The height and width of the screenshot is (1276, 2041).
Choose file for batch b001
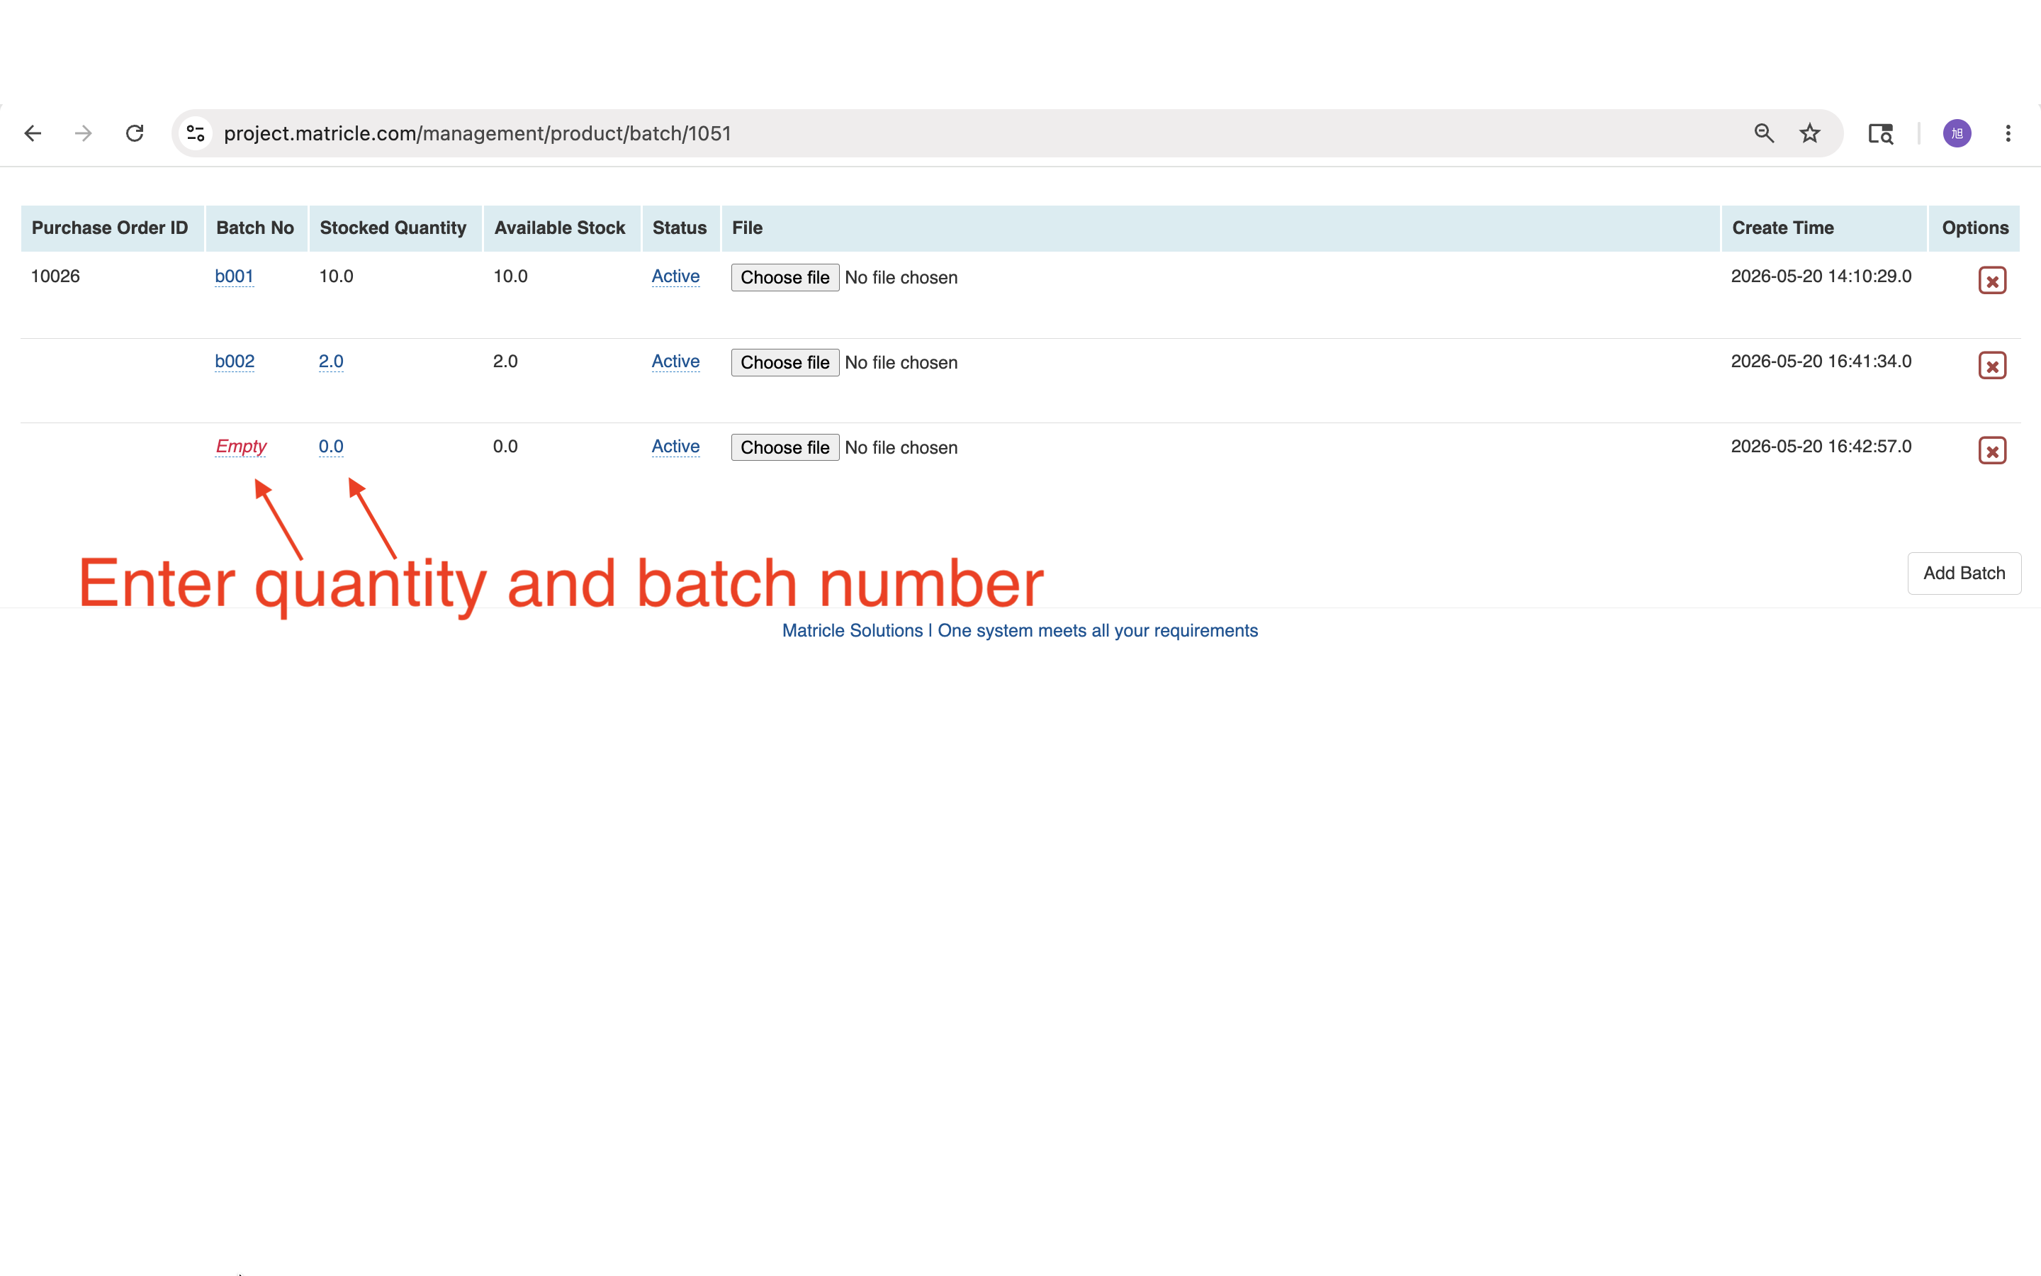[x=785, y=278]
